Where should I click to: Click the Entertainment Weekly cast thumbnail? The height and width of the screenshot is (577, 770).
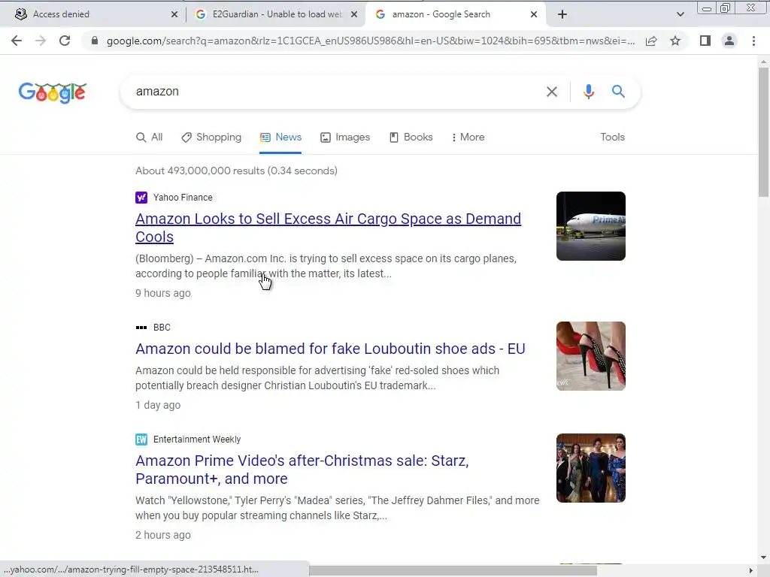pyautogui.click(x=591, y=468)
